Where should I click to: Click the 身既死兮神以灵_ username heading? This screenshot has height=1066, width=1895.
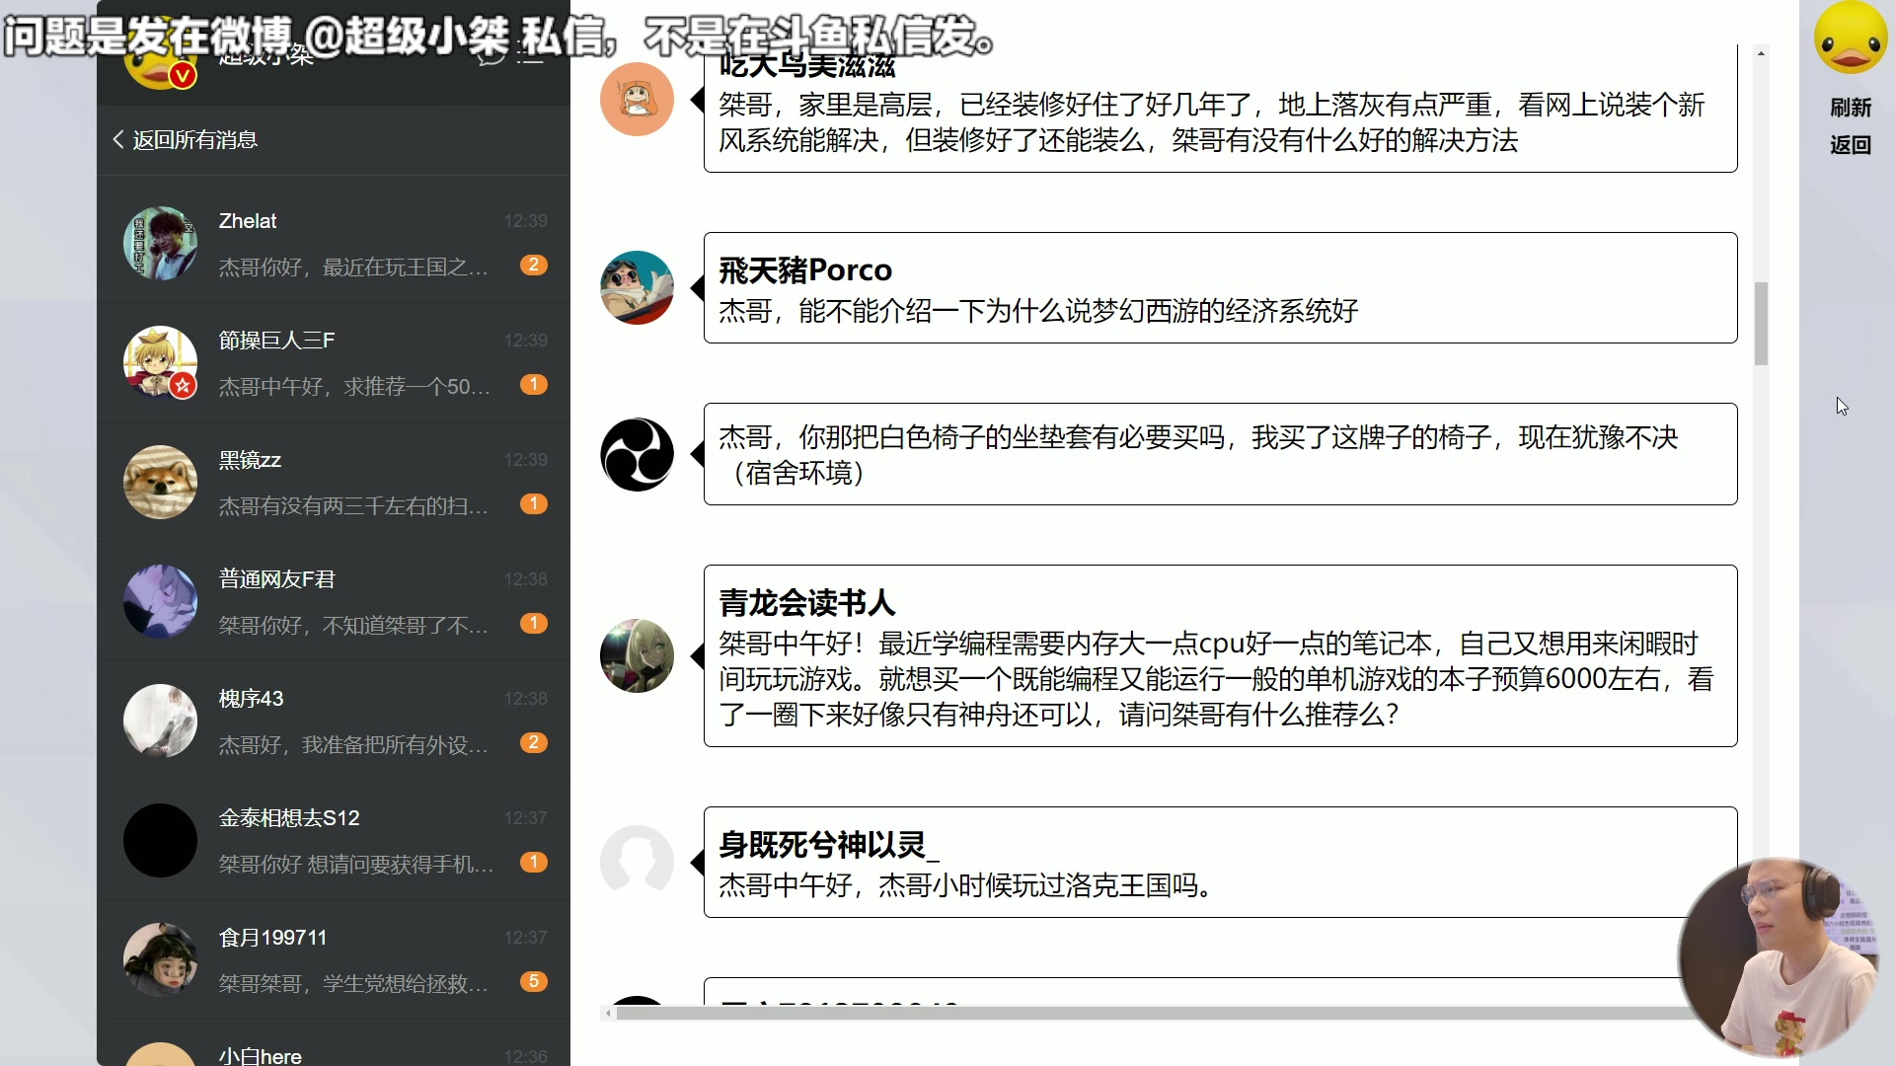tap(829, 845)
